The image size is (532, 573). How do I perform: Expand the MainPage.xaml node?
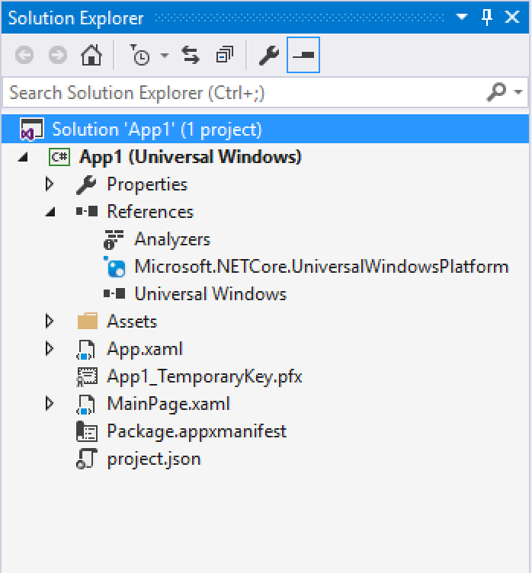pyautogui.click(x=50, y=404)
